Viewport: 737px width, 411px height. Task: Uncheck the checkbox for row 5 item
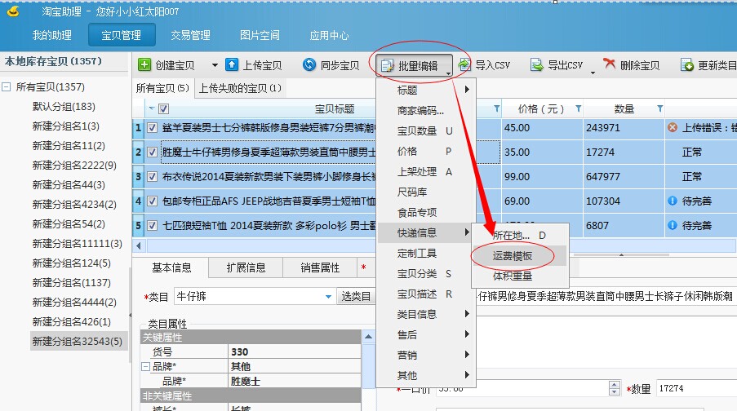(x=152, y=225)
